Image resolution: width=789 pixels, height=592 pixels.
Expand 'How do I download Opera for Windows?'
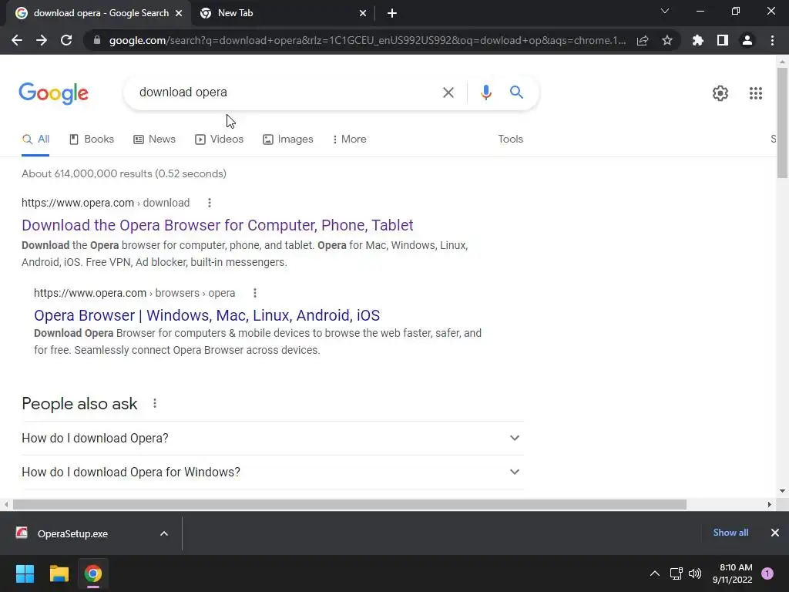273,473
